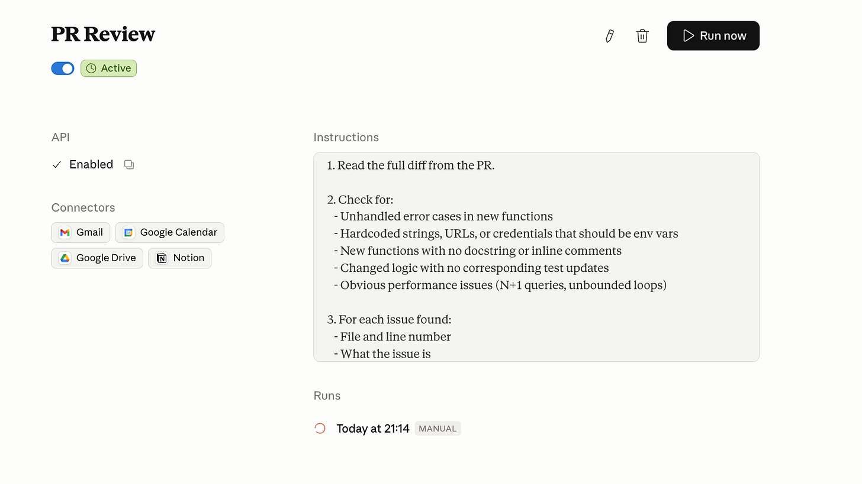Toggle the PR Review active switch
Screen dimensions: 862x484
point(63,69)
